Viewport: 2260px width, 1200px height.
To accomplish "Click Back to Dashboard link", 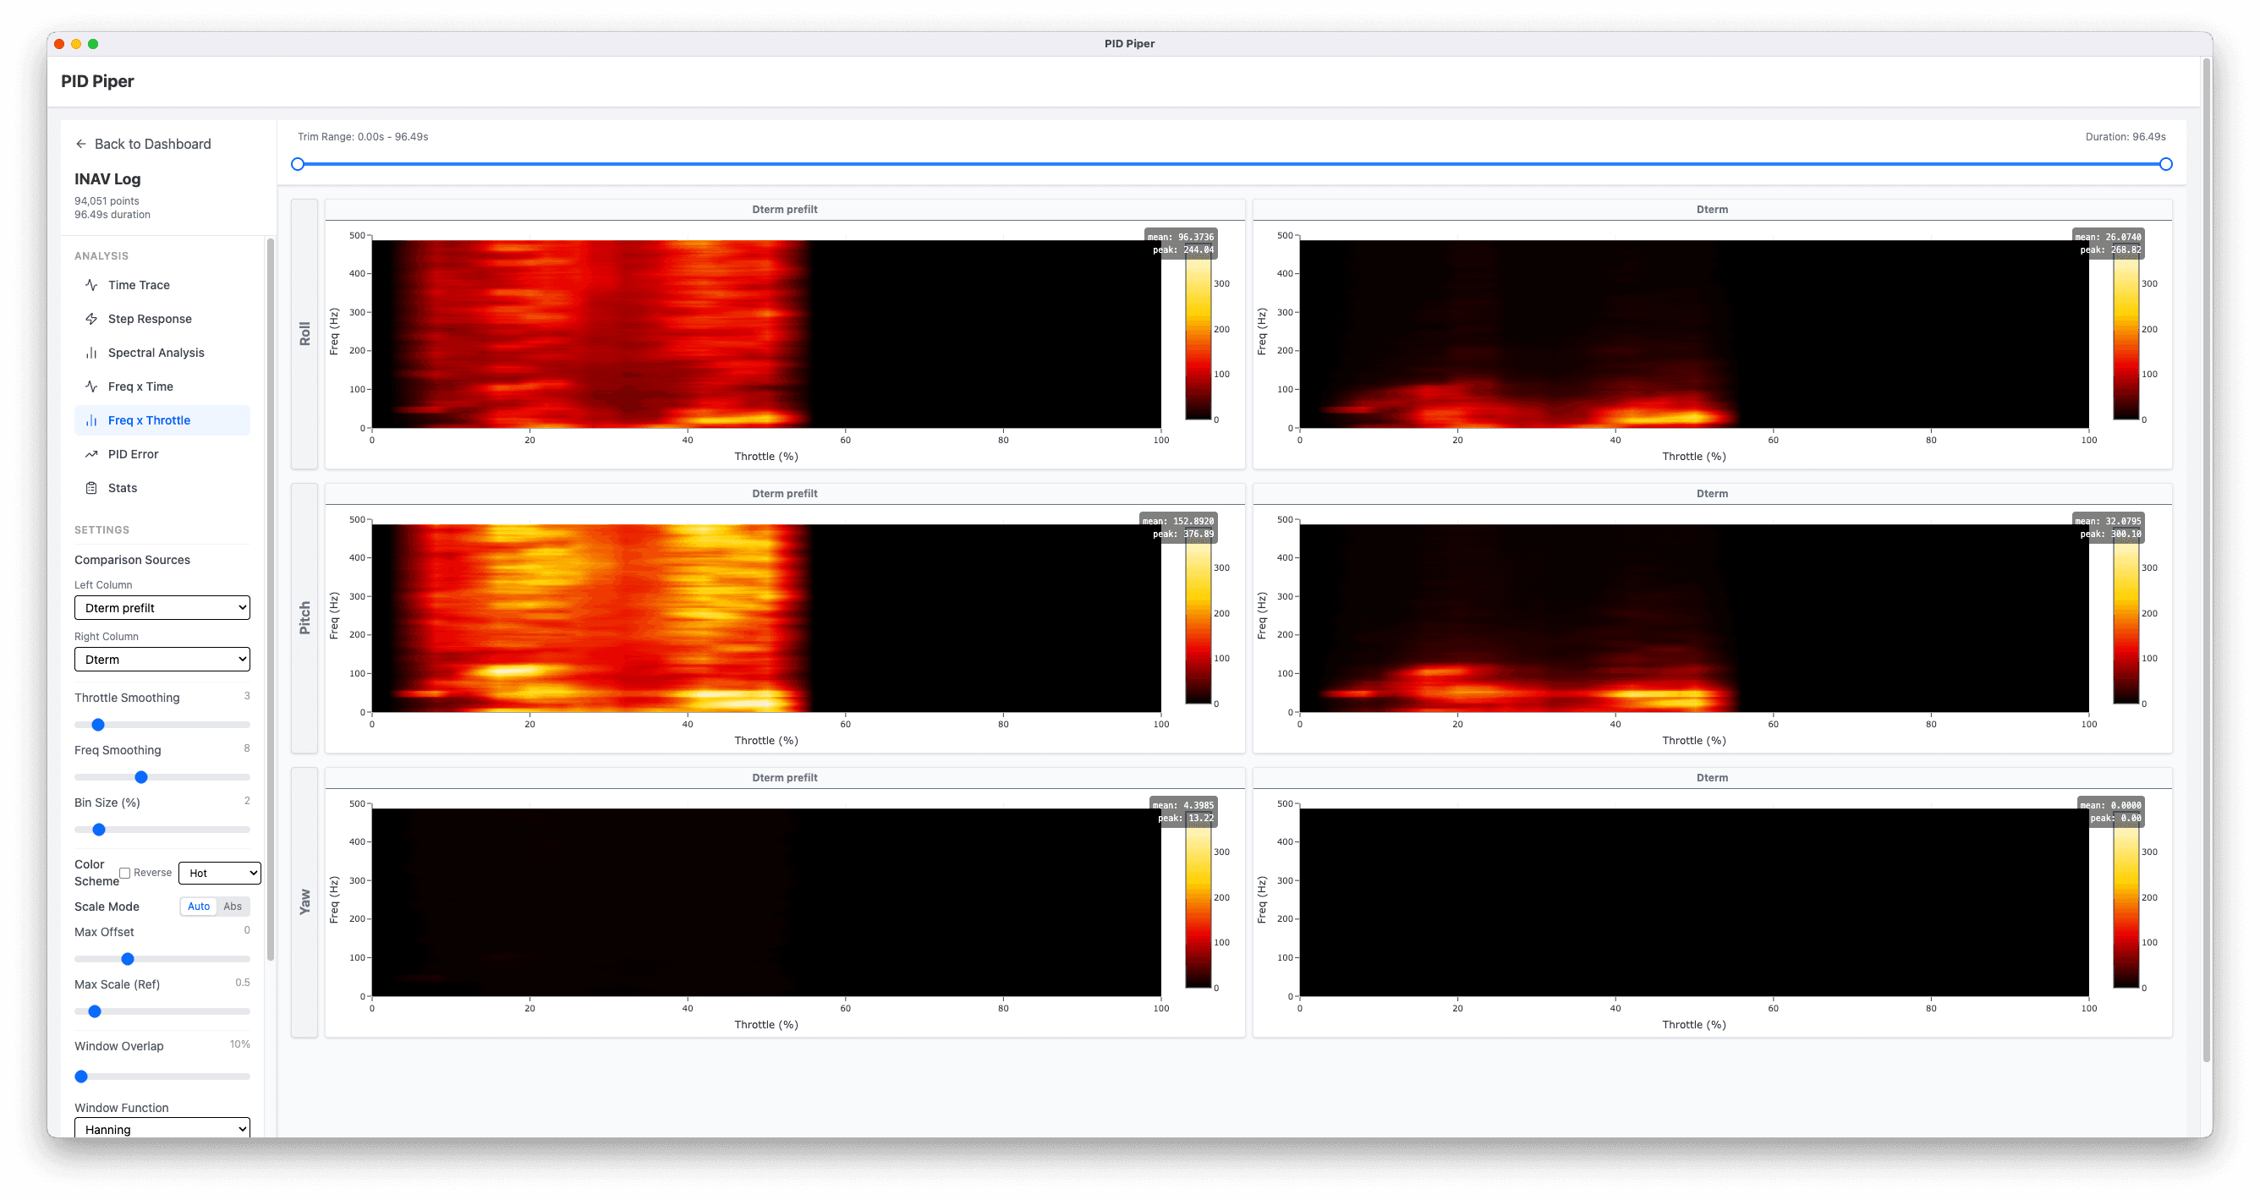I will (151, 144).
